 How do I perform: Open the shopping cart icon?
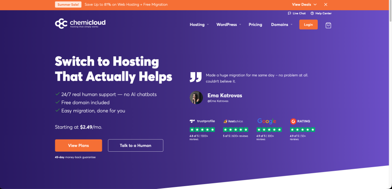pyautogui.click(x=328, y=25)
